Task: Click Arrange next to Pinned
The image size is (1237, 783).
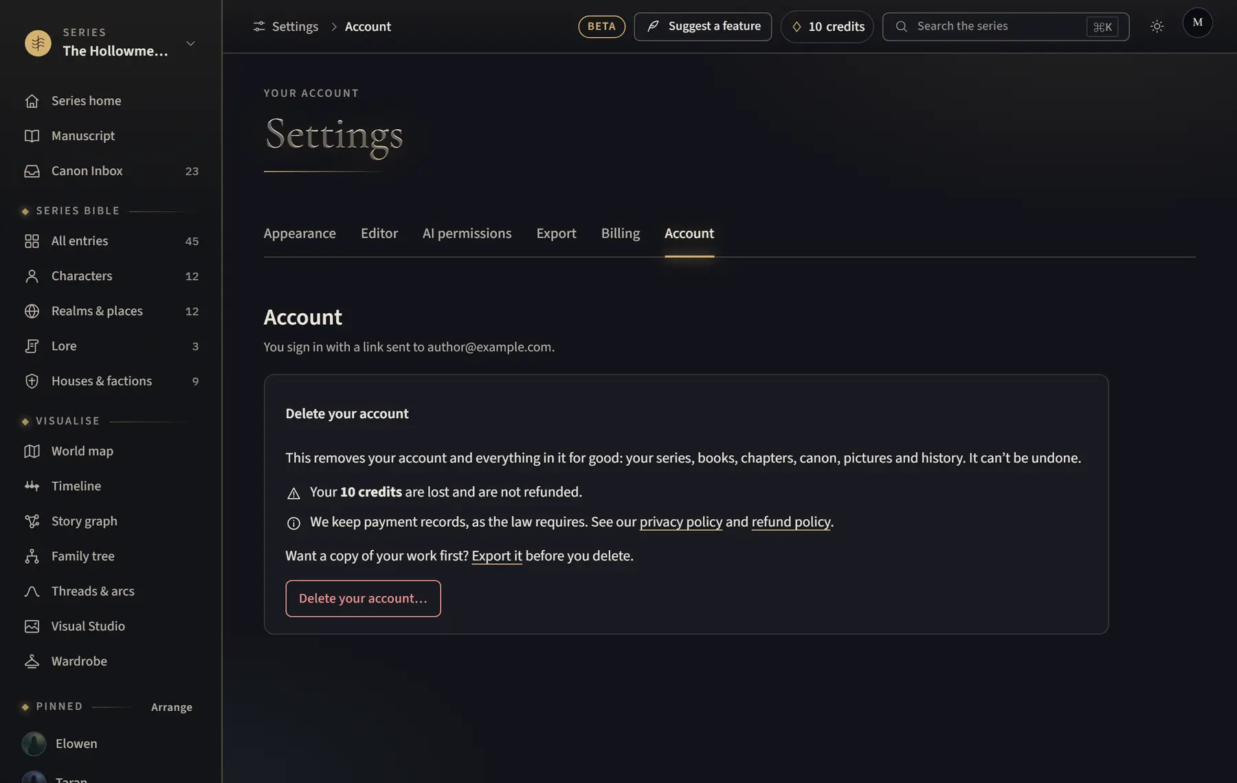Action: 172,707
